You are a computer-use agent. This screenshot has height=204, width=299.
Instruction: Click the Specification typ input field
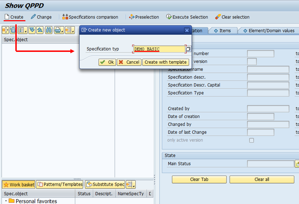159,49
